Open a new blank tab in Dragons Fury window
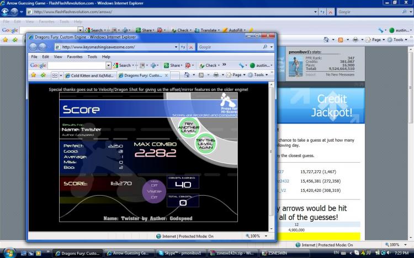The image size is (414, 258). (174, 76)
